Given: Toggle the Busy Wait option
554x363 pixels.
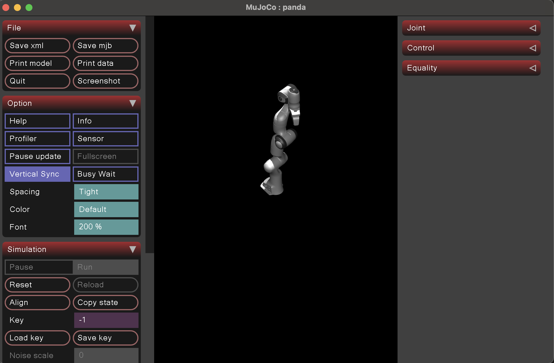Looking at the screenshot, I should tap(105, 174).
